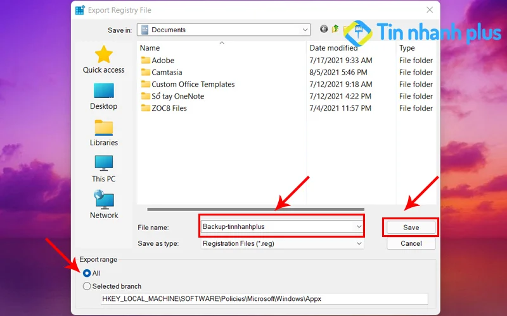Select the ZOC8 Files folder
Screen dimensions: 507x316
164,108
